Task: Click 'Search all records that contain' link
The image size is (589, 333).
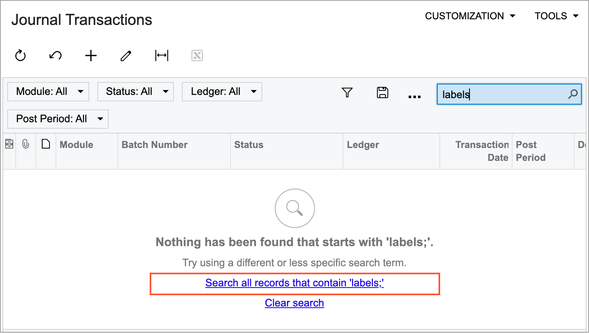Action: (x=294, y=283)
